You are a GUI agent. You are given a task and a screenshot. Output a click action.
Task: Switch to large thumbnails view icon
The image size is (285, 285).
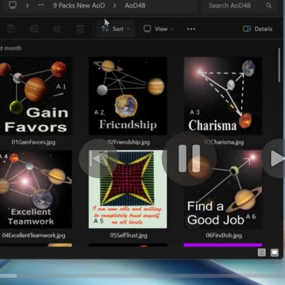tap(274, 252)
